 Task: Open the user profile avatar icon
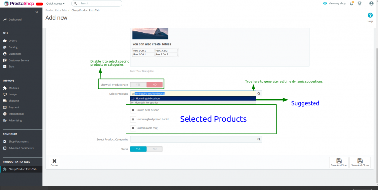(x=371, y=3)
